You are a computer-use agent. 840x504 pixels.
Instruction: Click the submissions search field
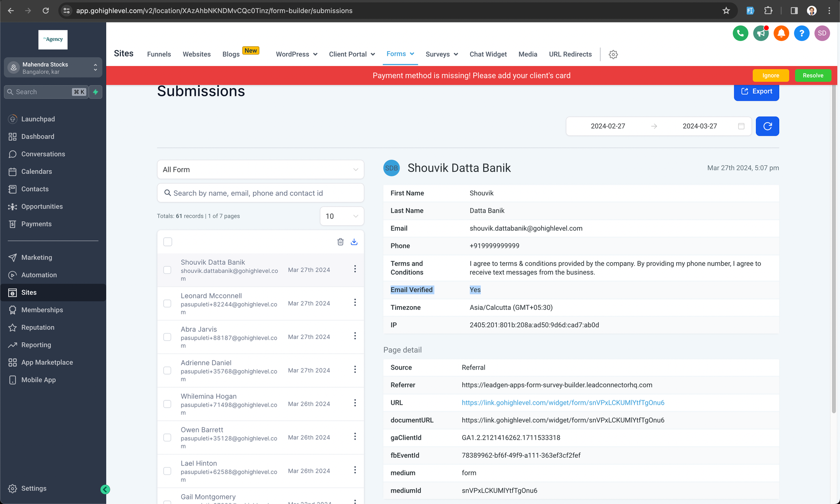click(260, 193)
